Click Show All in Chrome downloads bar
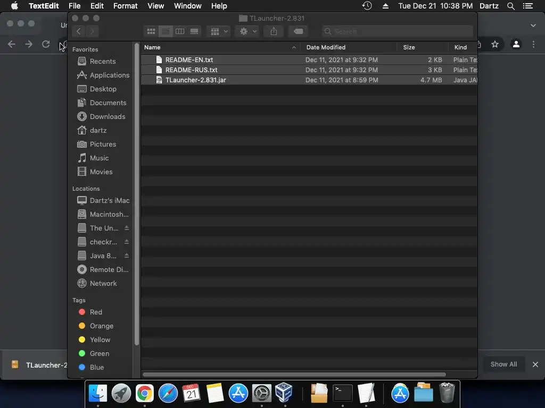The image size is (545, 408). [503, 364]
